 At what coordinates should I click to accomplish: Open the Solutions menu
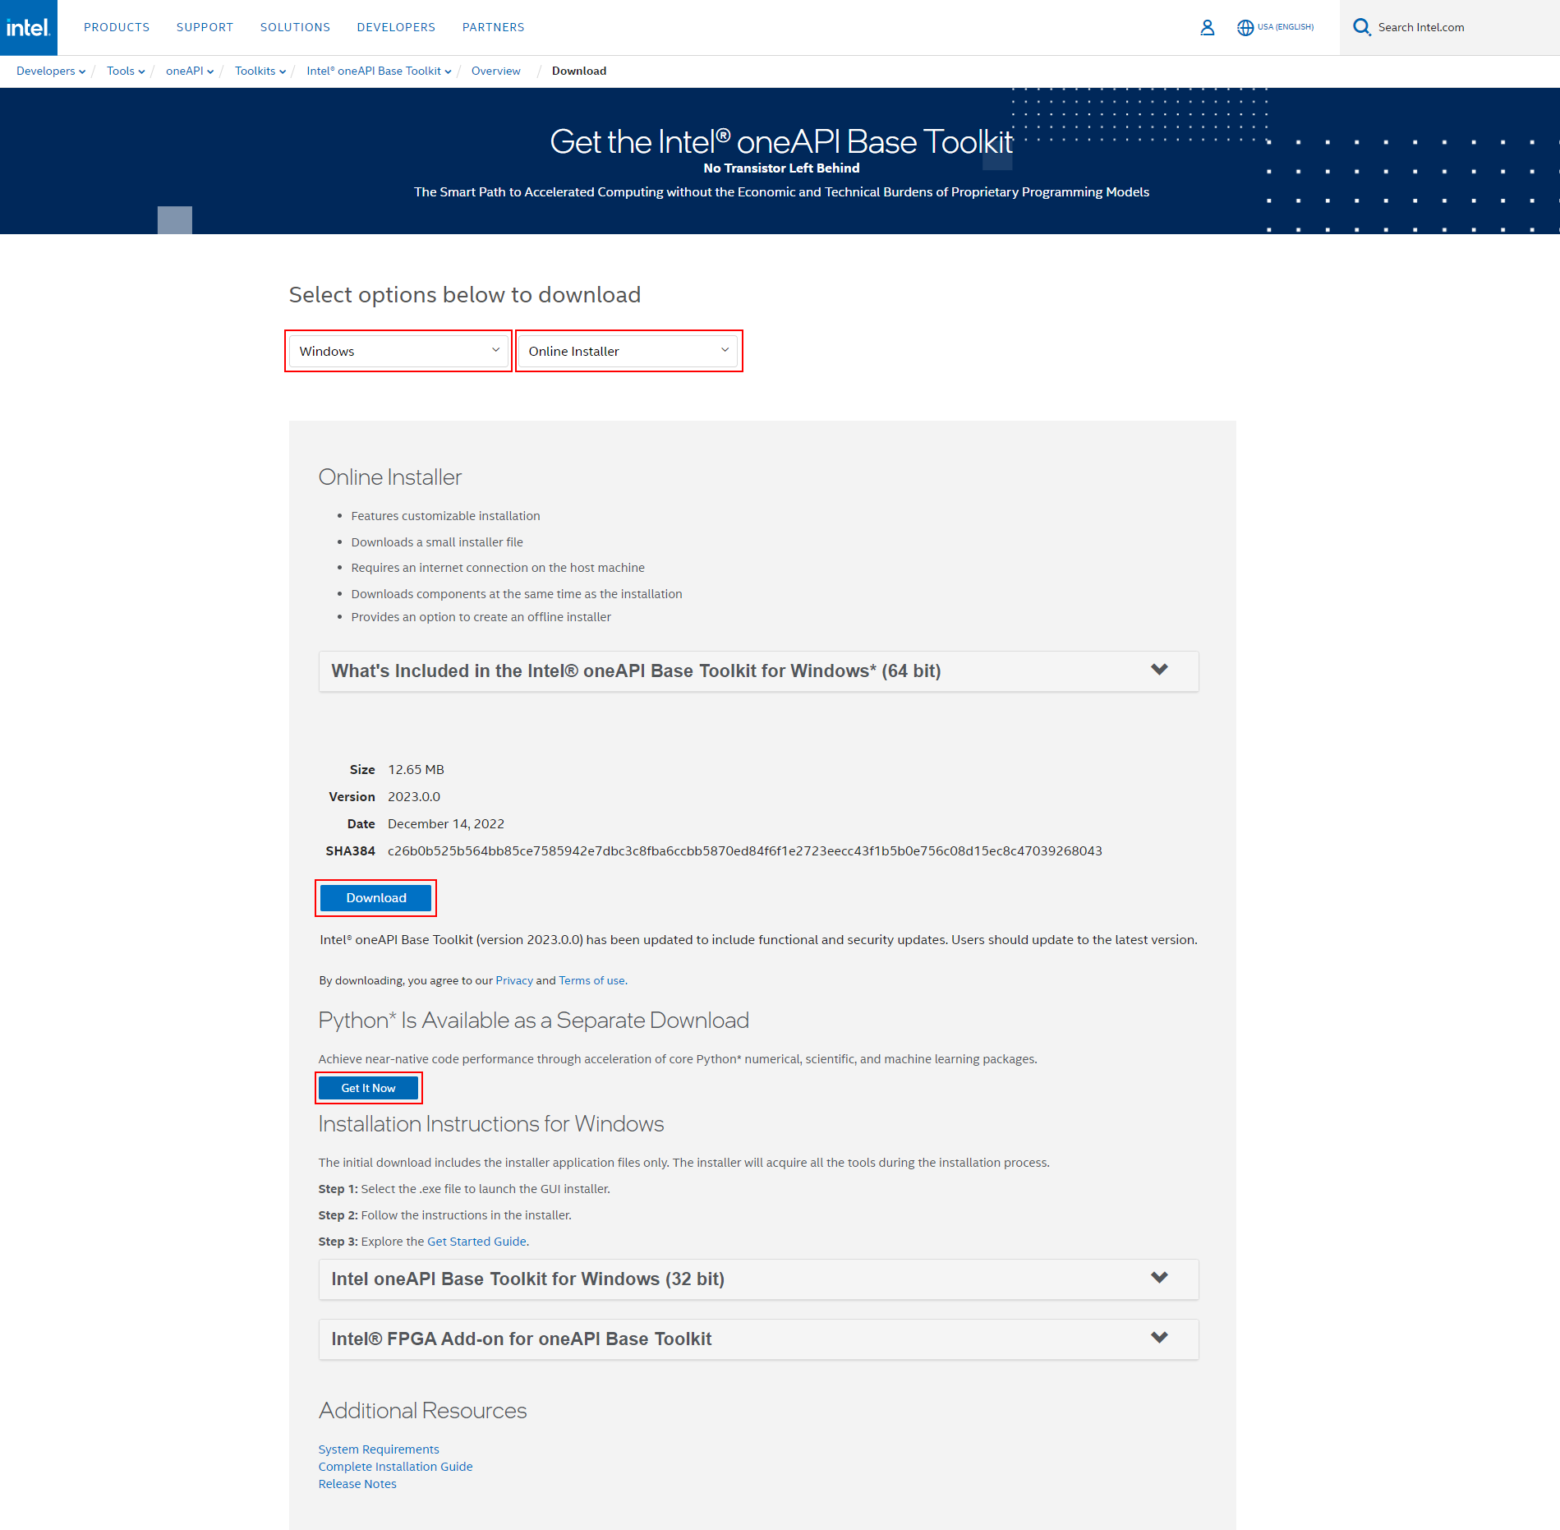tap(295, 27)
